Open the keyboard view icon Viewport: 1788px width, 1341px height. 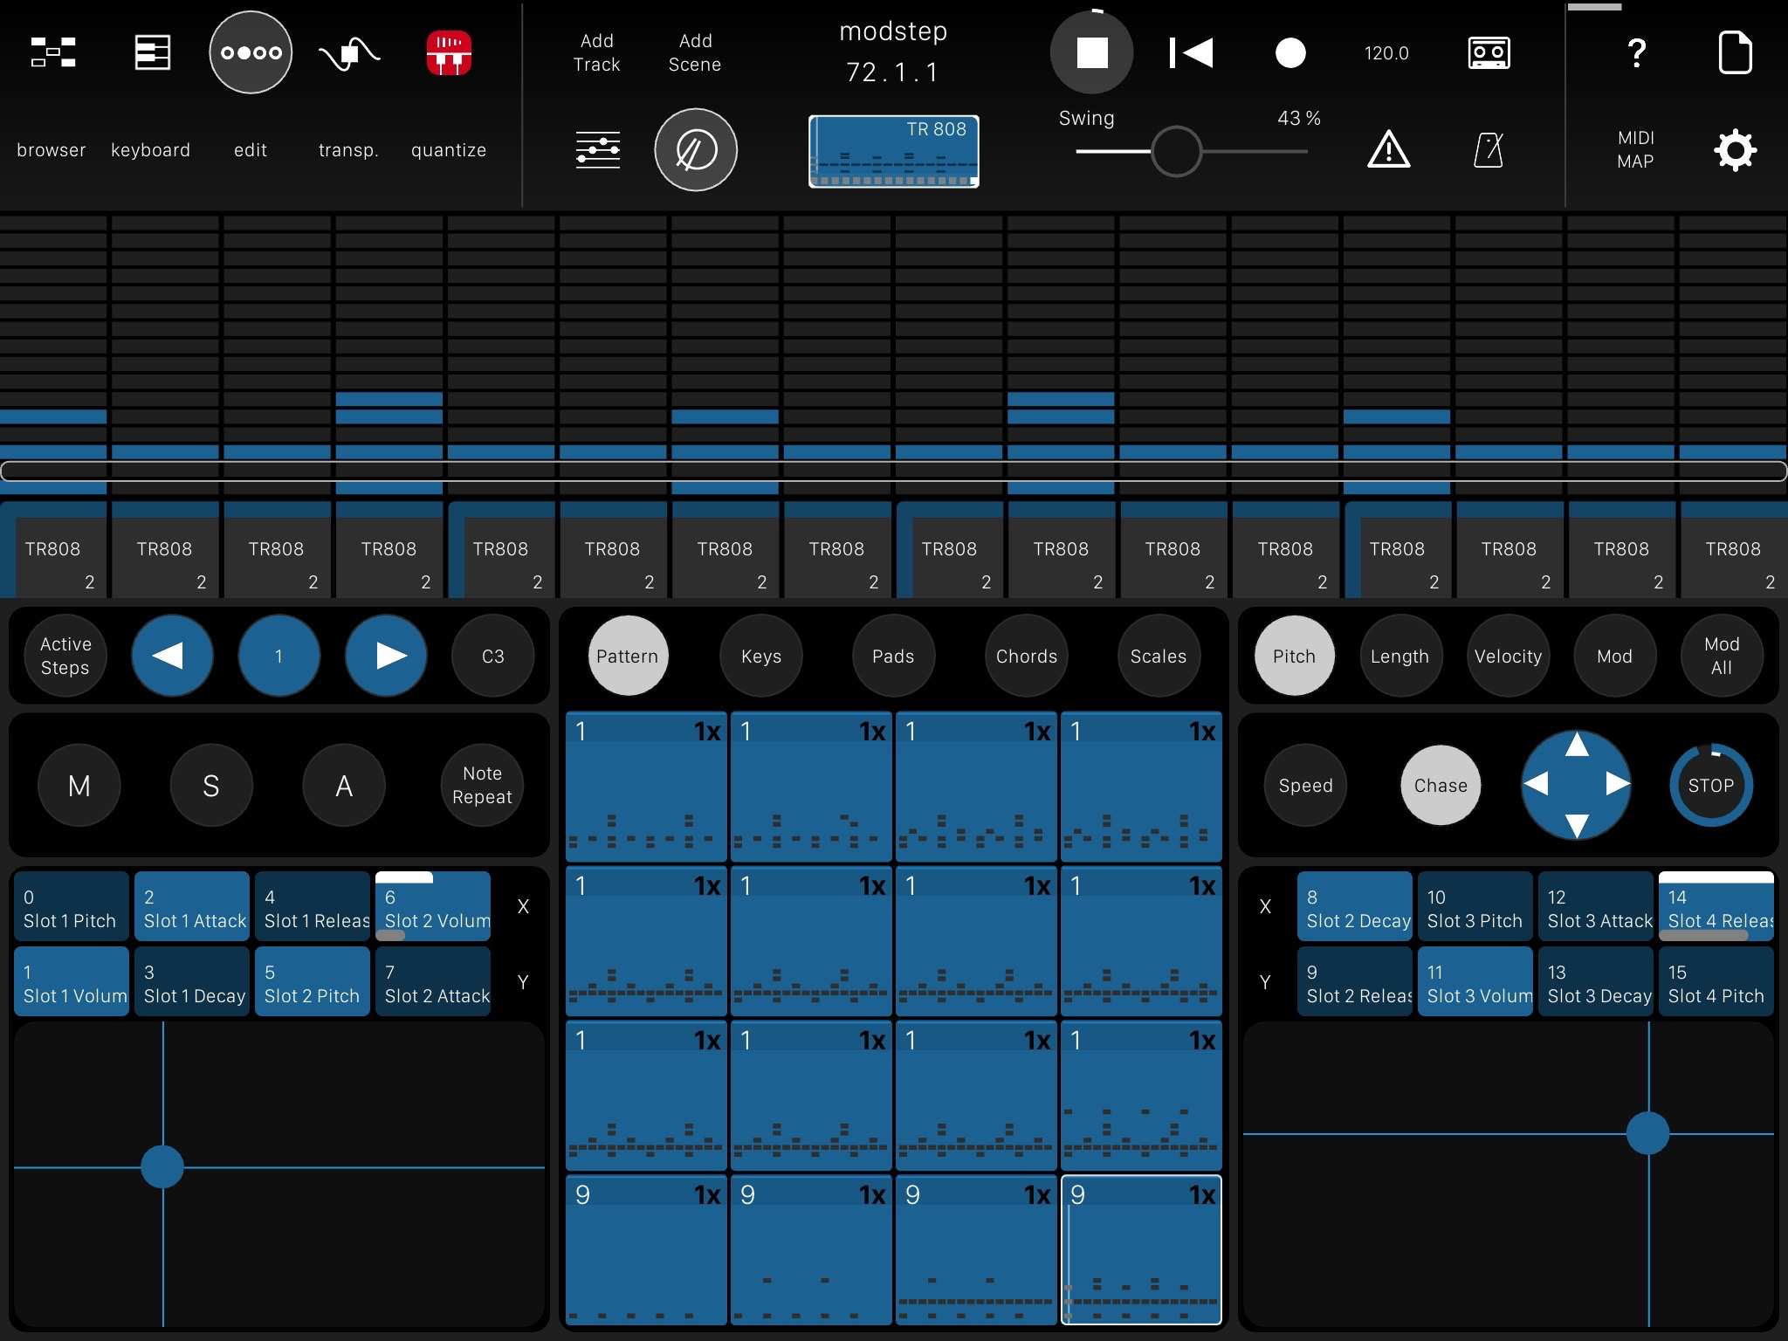click(152, 52)
